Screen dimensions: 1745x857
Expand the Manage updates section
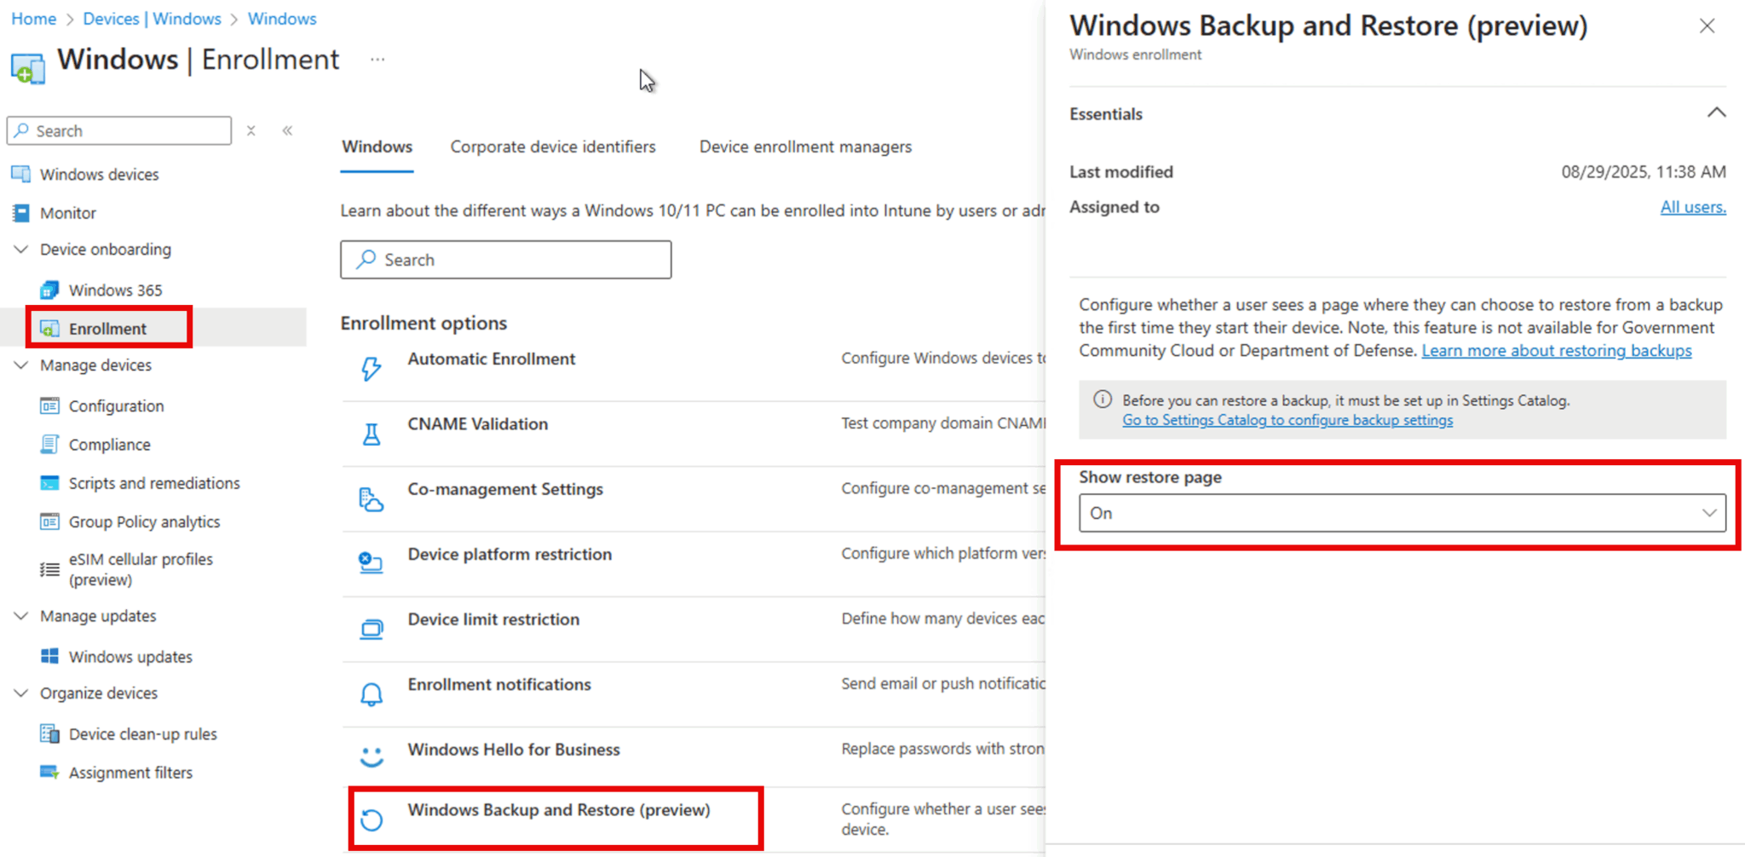pyautogui.click(x=20, y=615)
